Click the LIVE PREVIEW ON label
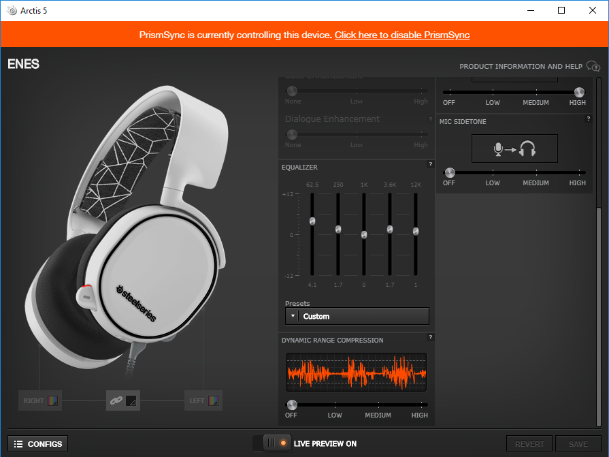 (325, 444)
